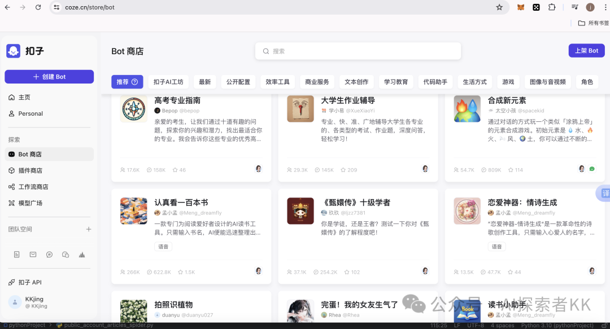Open the KKjing user profile avatar
Screen dimensions: 610x329
15,302
